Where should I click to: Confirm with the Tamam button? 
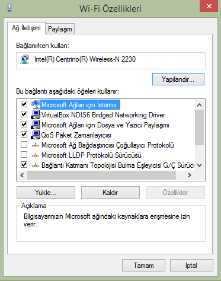(143, 266)
